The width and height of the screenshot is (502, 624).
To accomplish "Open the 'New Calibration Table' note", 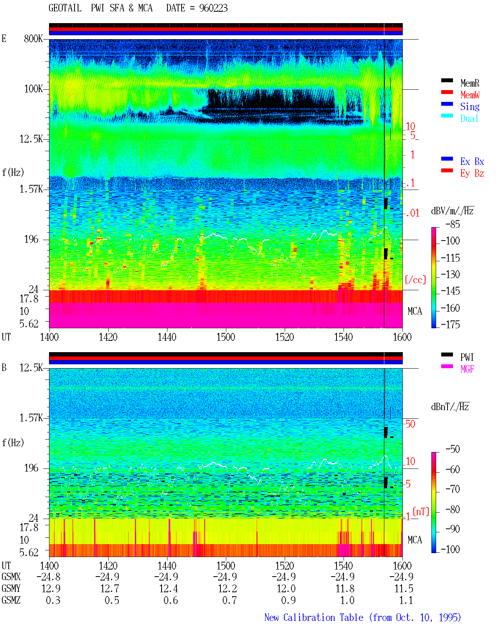I will [x=363, y=618].
